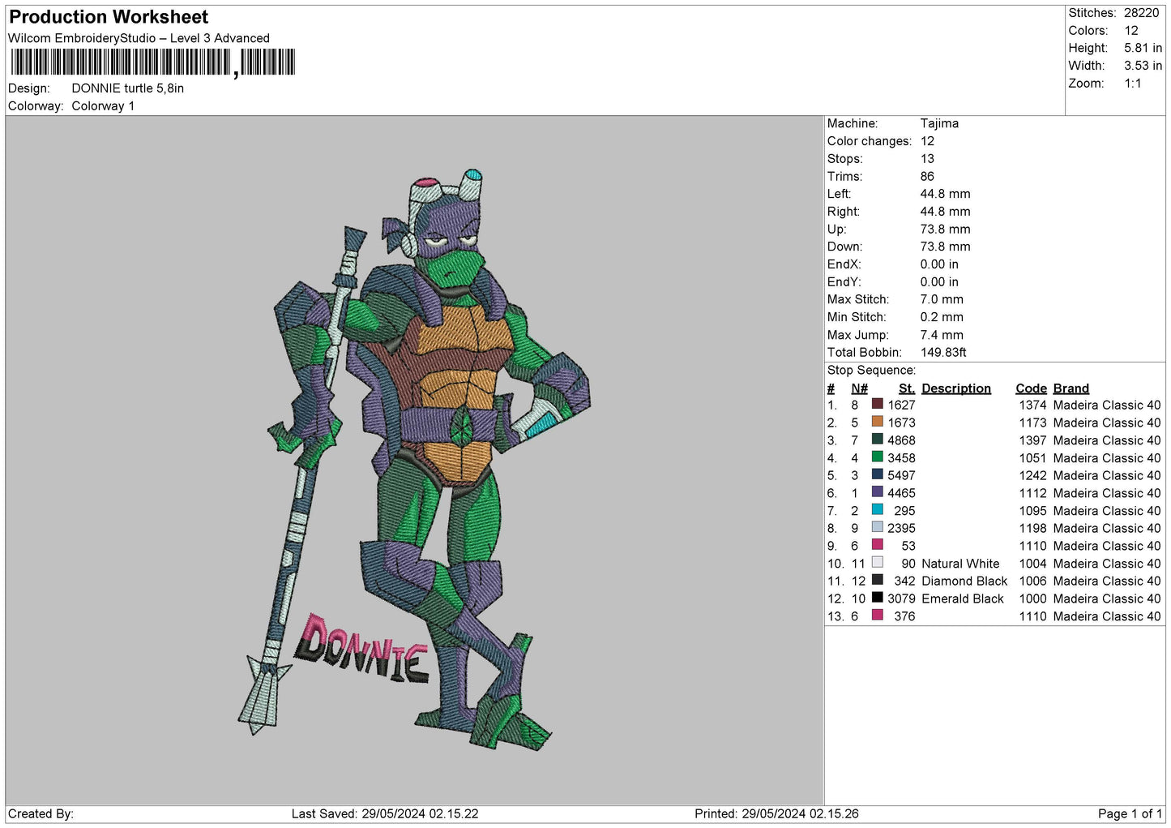Click the Created By label
Image resolution: width=1171 pixels, height=828 pixels.
tap(41, 814)
